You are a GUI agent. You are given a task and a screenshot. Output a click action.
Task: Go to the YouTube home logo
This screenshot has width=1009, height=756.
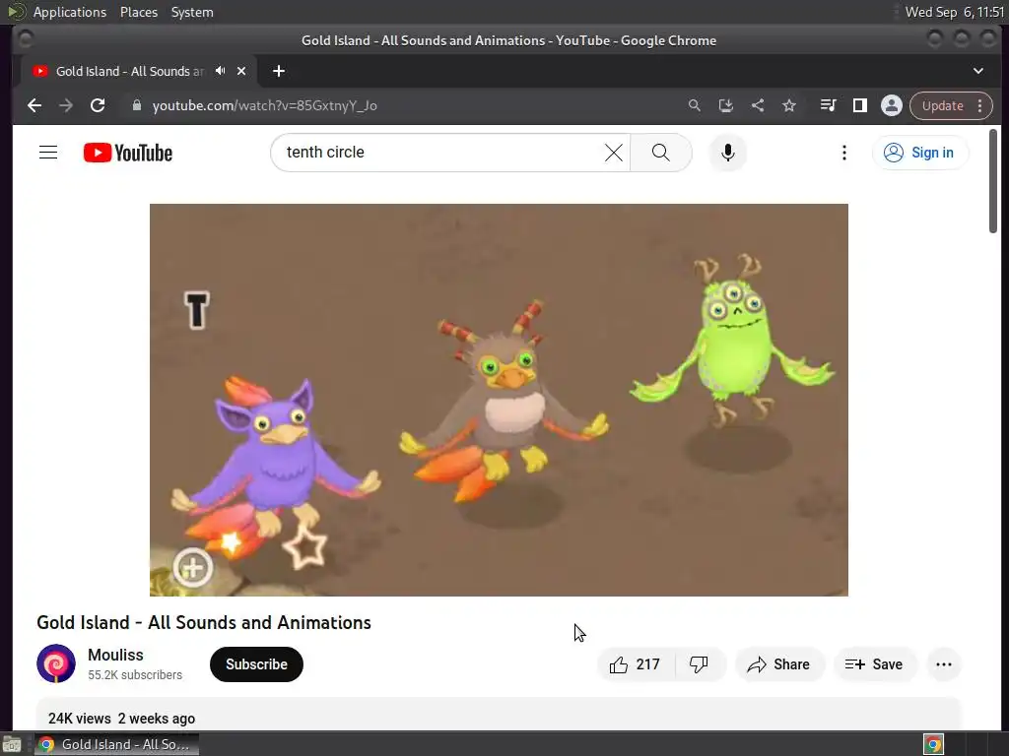(128, 153)
